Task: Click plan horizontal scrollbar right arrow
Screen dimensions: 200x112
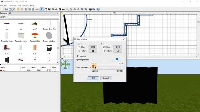Action: pos(196,57)
